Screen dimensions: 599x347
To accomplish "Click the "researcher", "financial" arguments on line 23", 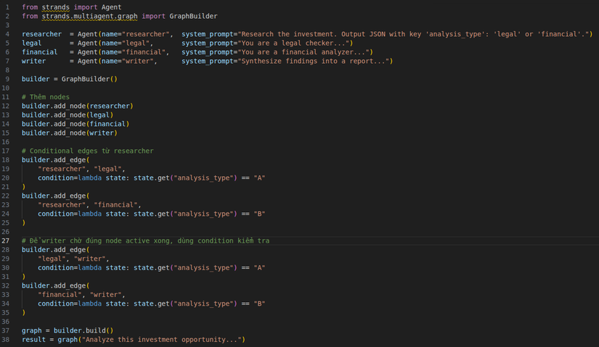I will pos(89,204).
